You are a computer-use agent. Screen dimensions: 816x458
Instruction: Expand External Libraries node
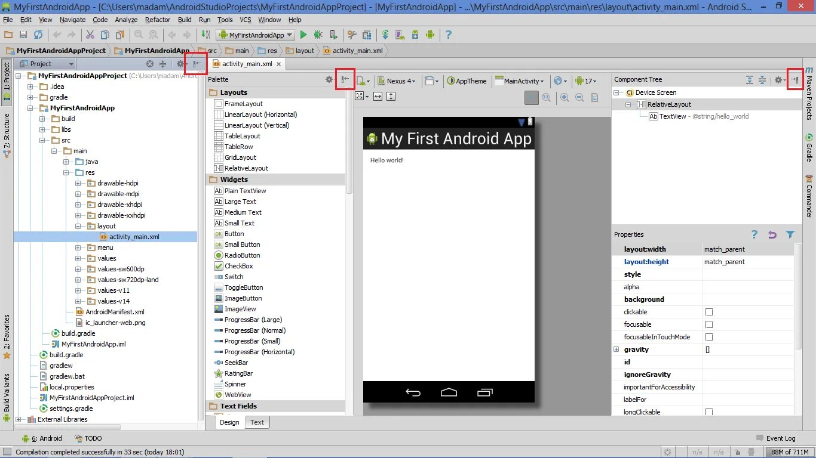19,419
